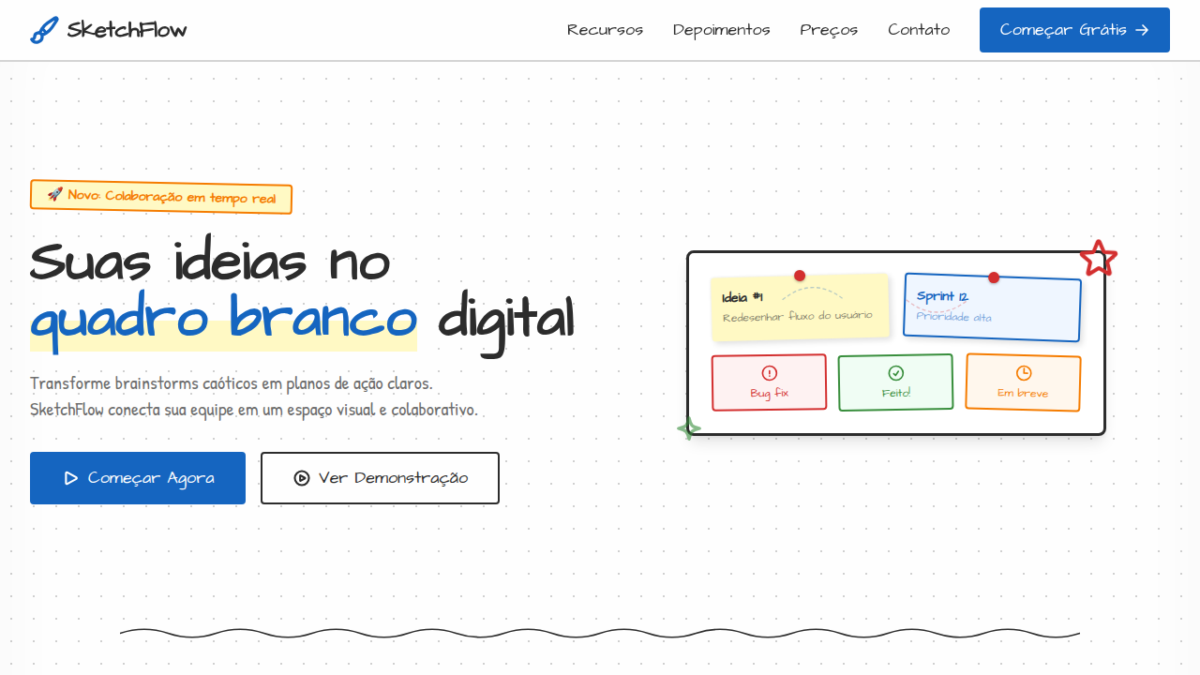Click the red star decoration icon

[1098, 259]
